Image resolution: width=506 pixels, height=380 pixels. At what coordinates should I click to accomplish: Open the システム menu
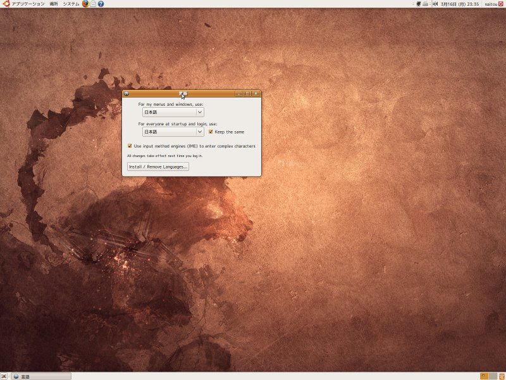[x=71, y=4]
